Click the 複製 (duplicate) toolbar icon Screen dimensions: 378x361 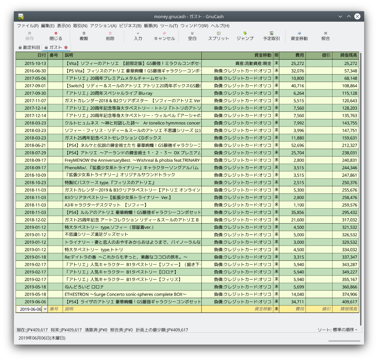click(x=84, y=36)
